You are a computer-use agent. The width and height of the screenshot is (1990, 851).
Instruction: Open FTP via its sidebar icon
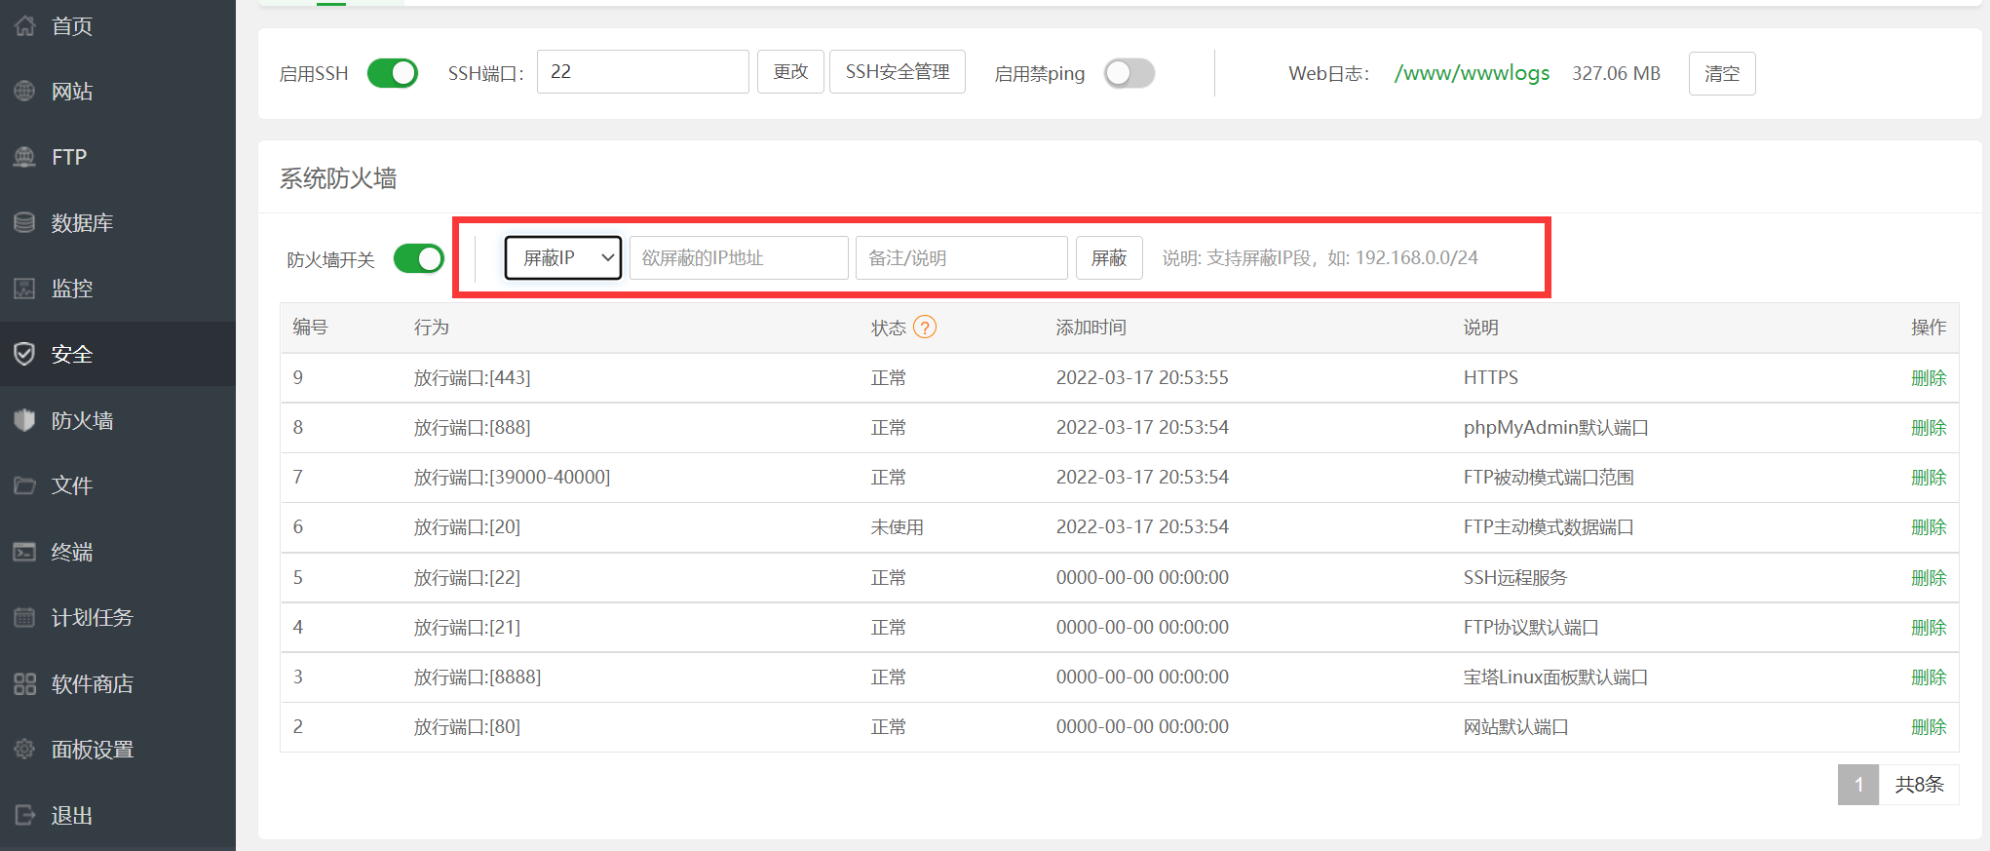click(25, 157)
